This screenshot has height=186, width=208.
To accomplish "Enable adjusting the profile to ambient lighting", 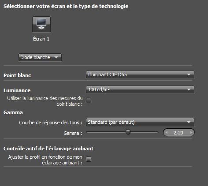I will (x=89, y=159).
